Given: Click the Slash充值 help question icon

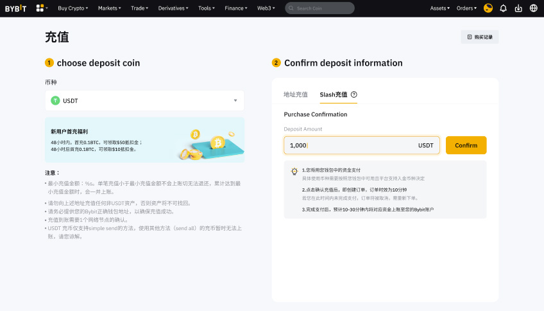Looking at the screenshot, I should 354,94.
